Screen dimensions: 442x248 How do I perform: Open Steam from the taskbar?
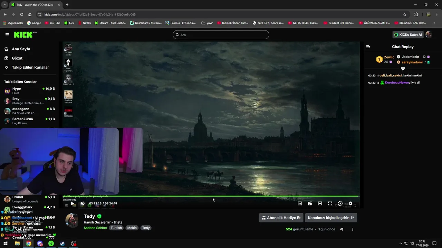62,244
